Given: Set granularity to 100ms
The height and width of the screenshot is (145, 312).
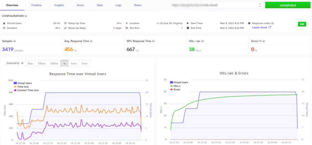Looking at the screenshot, I should (41, 63).
